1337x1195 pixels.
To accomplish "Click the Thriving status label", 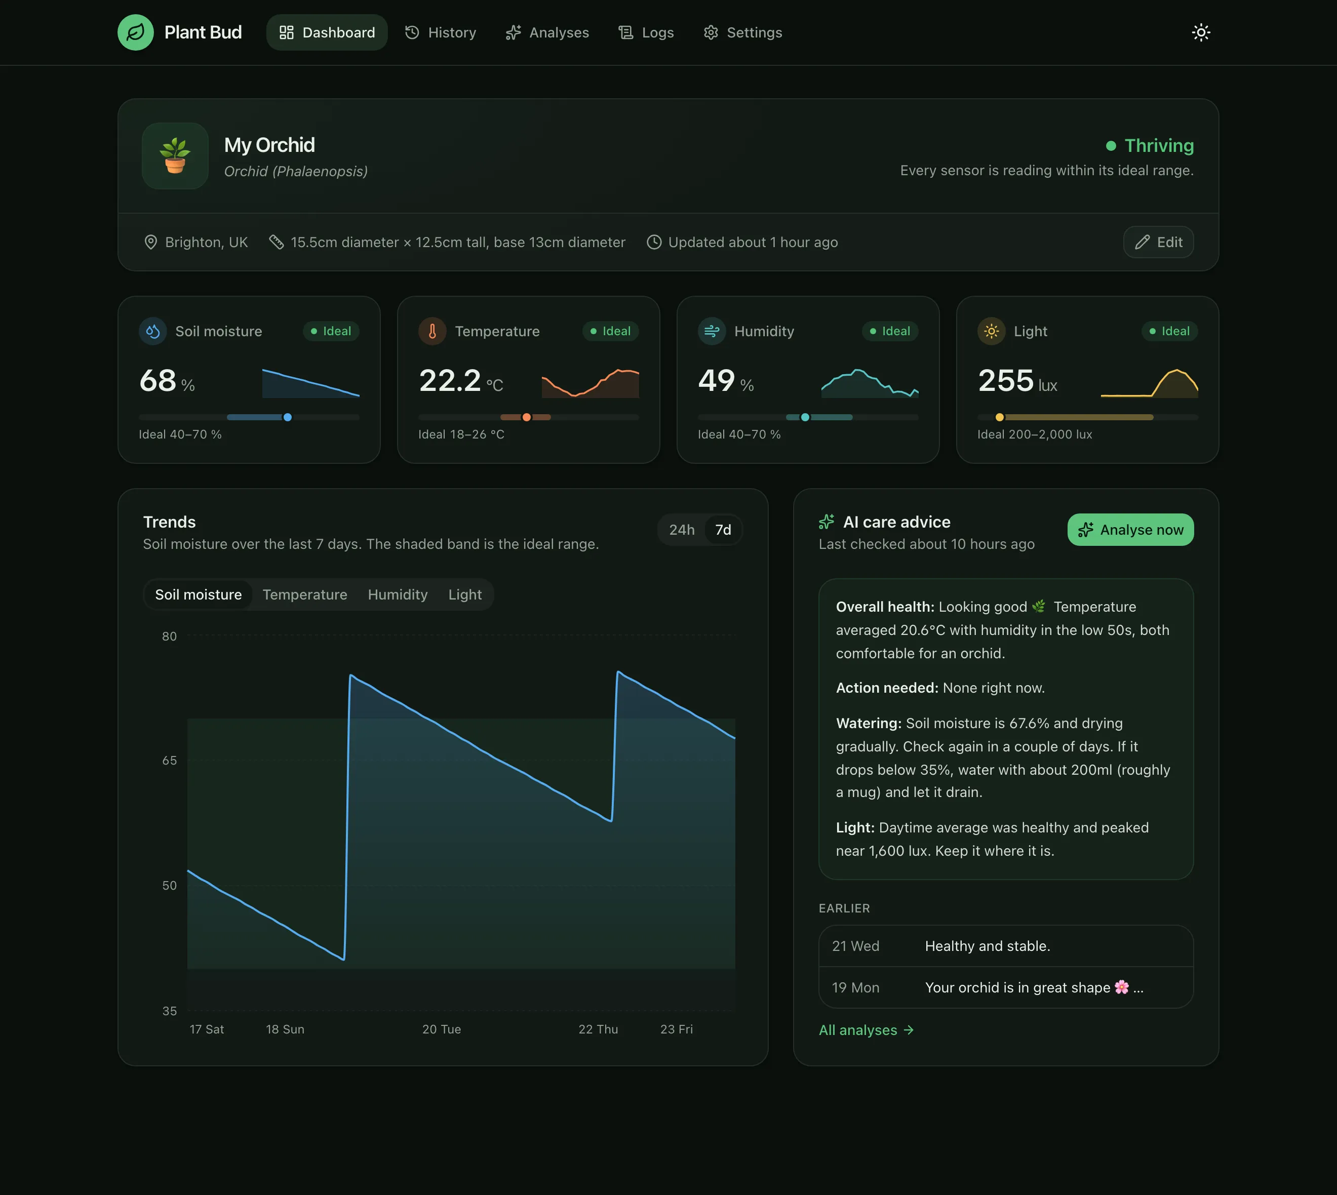I will [x=1159, y=146].
